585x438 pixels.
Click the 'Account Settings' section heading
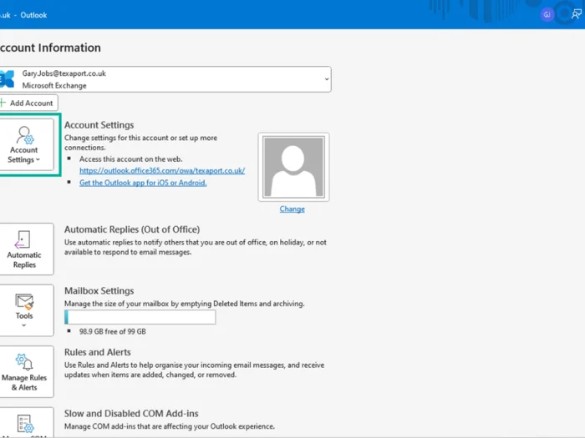coord(99,125)
